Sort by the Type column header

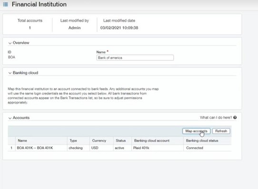(79, 141)
